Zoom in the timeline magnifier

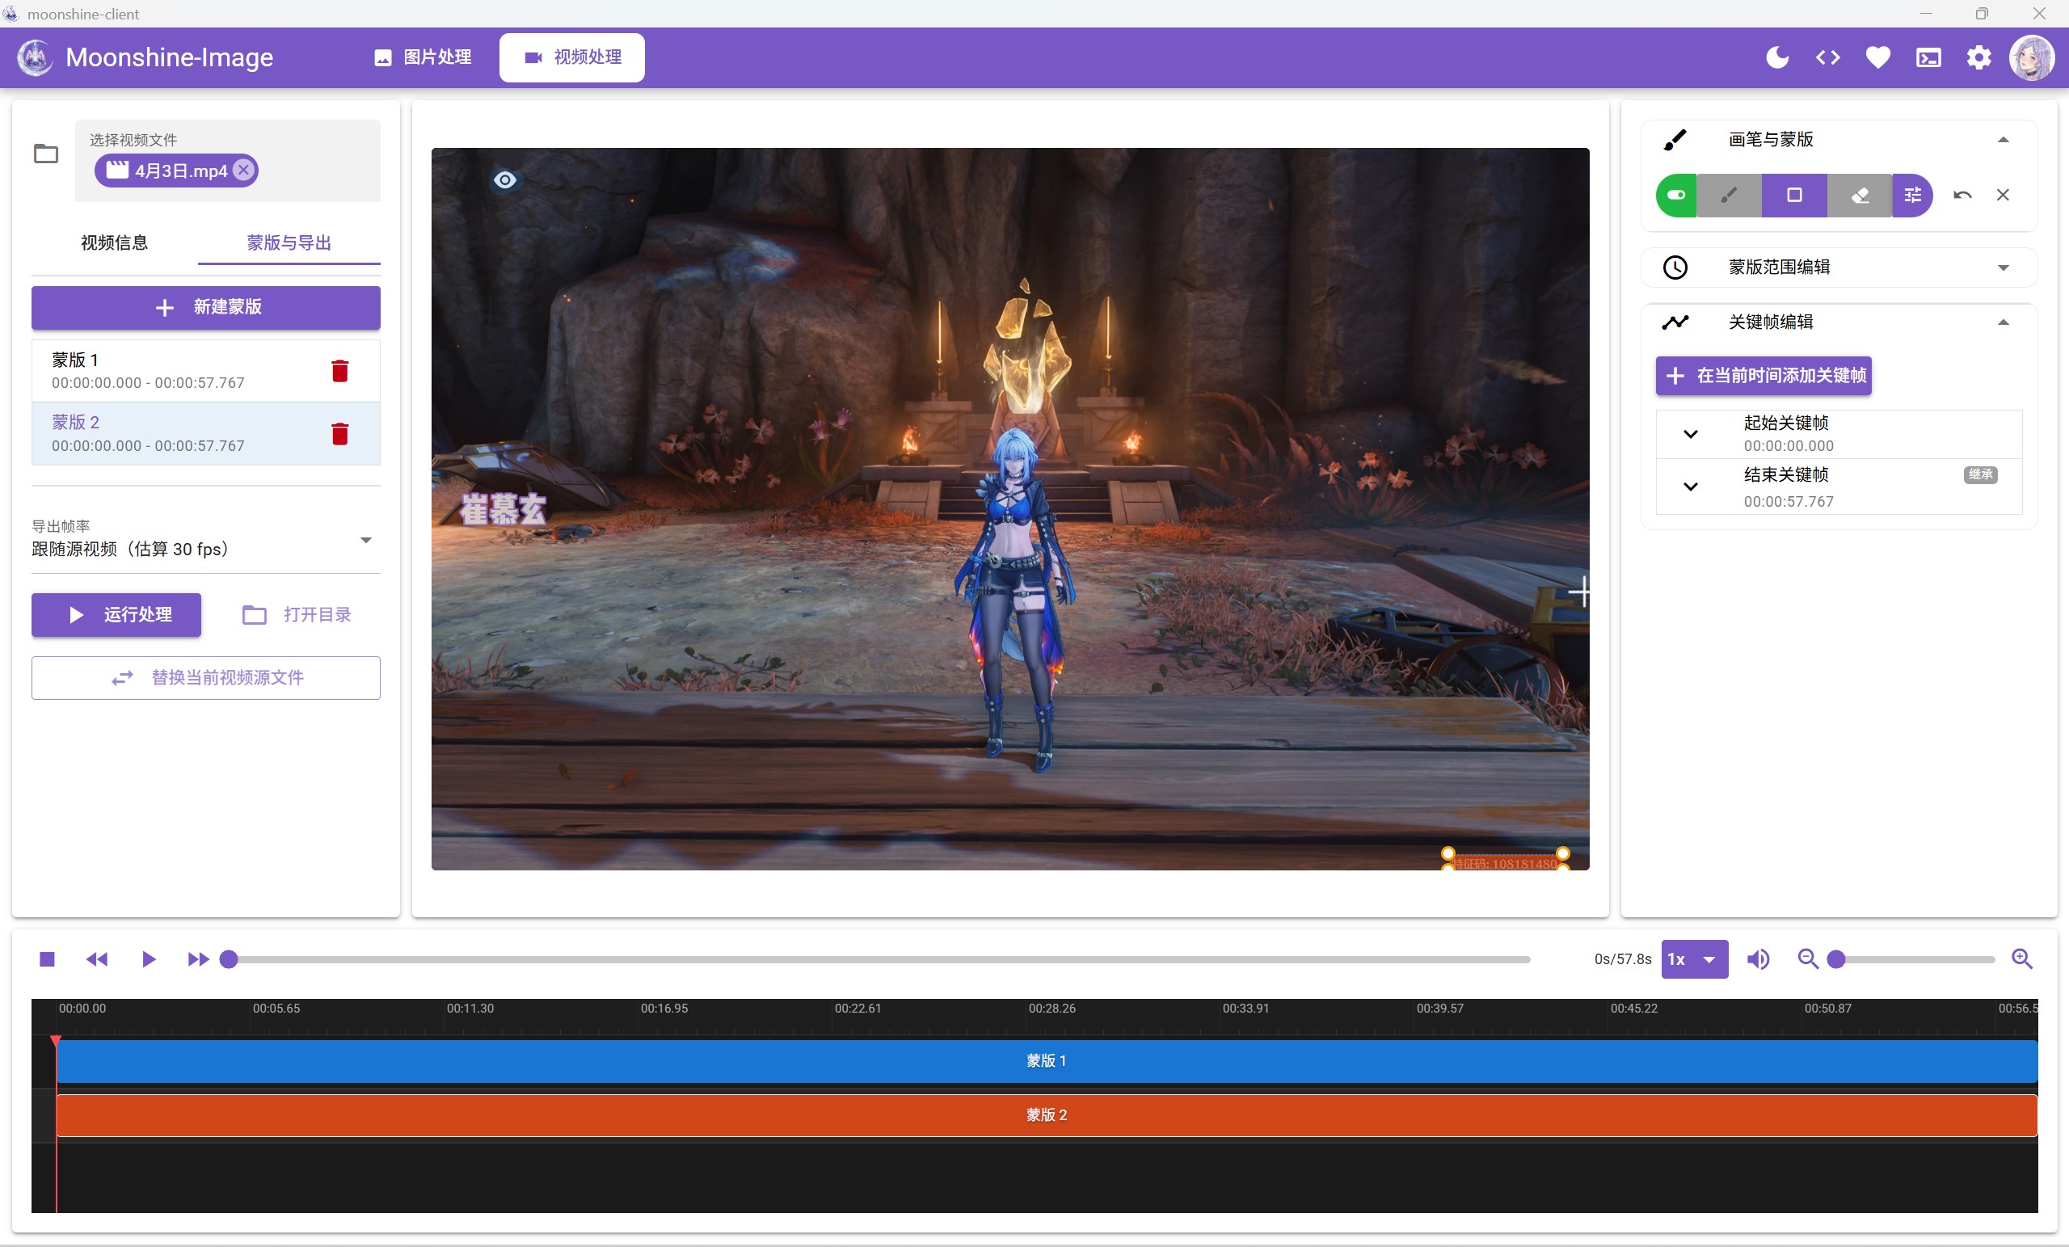pyautogui.click(x=2022, y=959)
